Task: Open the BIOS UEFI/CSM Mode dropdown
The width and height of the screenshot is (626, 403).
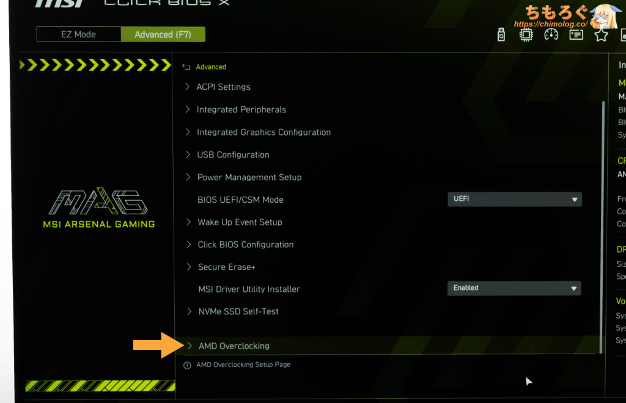Action: [514, 199]
